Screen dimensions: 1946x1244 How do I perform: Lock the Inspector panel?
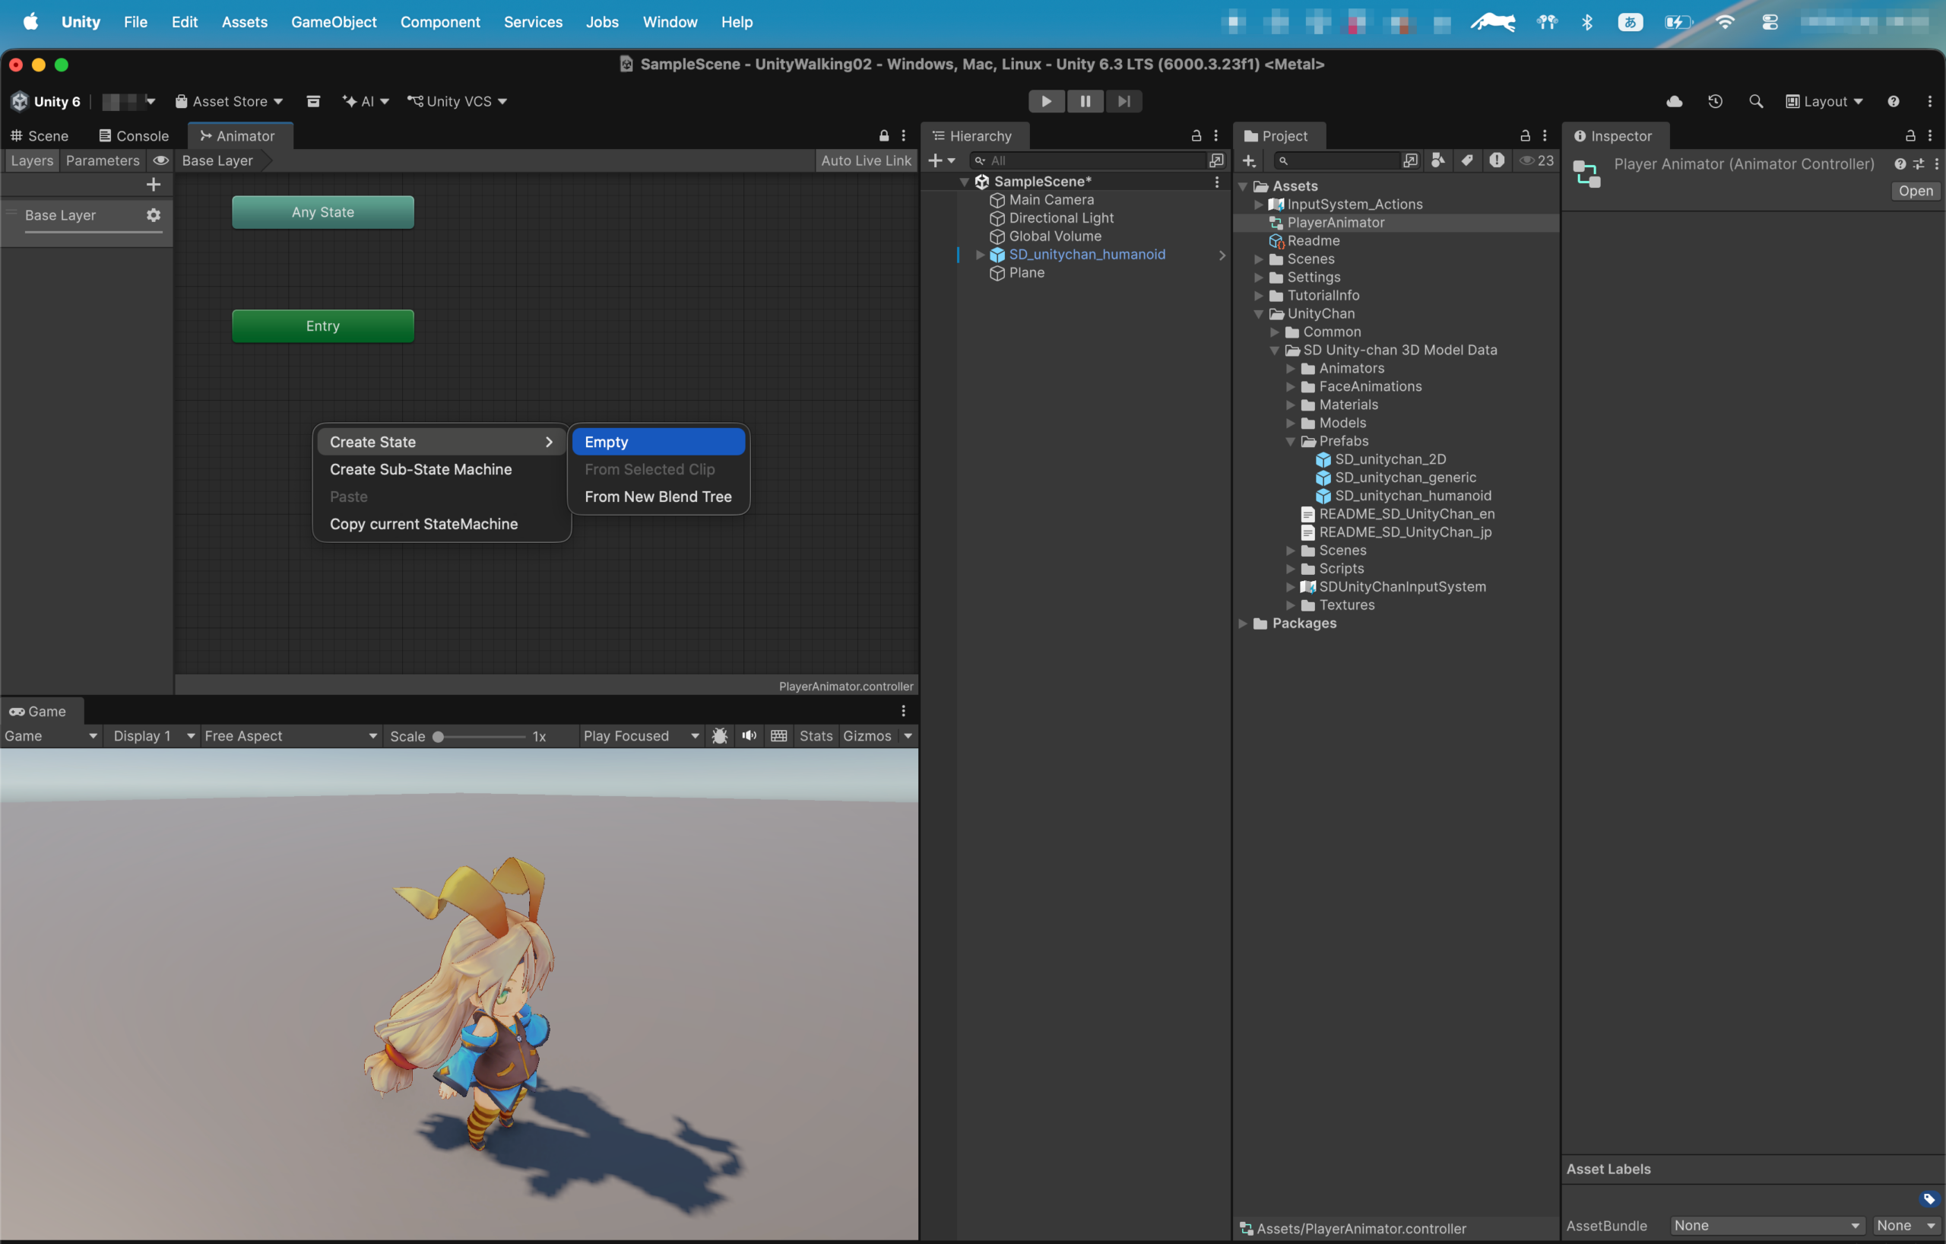(x=1910, y=136)
